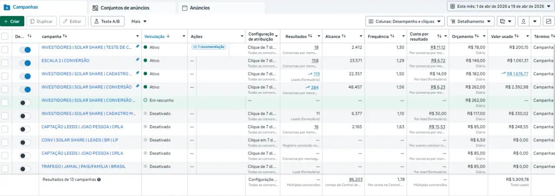Click the reports document icon button
555x196 pixels.
click(503, 21)
